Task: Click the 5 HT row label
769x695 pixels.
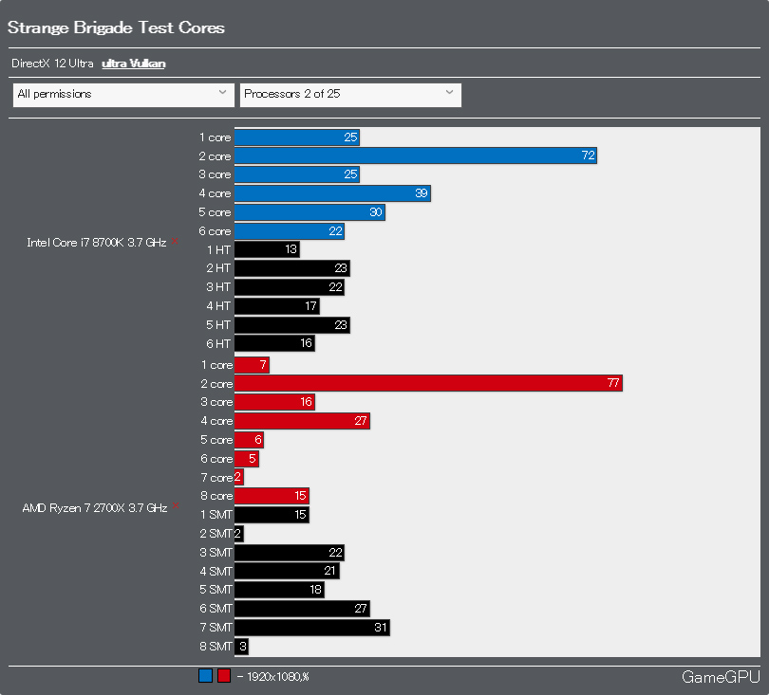Action: (218, 325)
